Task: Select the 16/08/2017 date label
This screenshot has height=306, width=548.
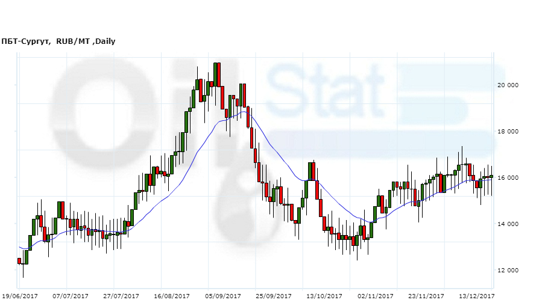Action: pyautogui.click(x=172, y=296)
